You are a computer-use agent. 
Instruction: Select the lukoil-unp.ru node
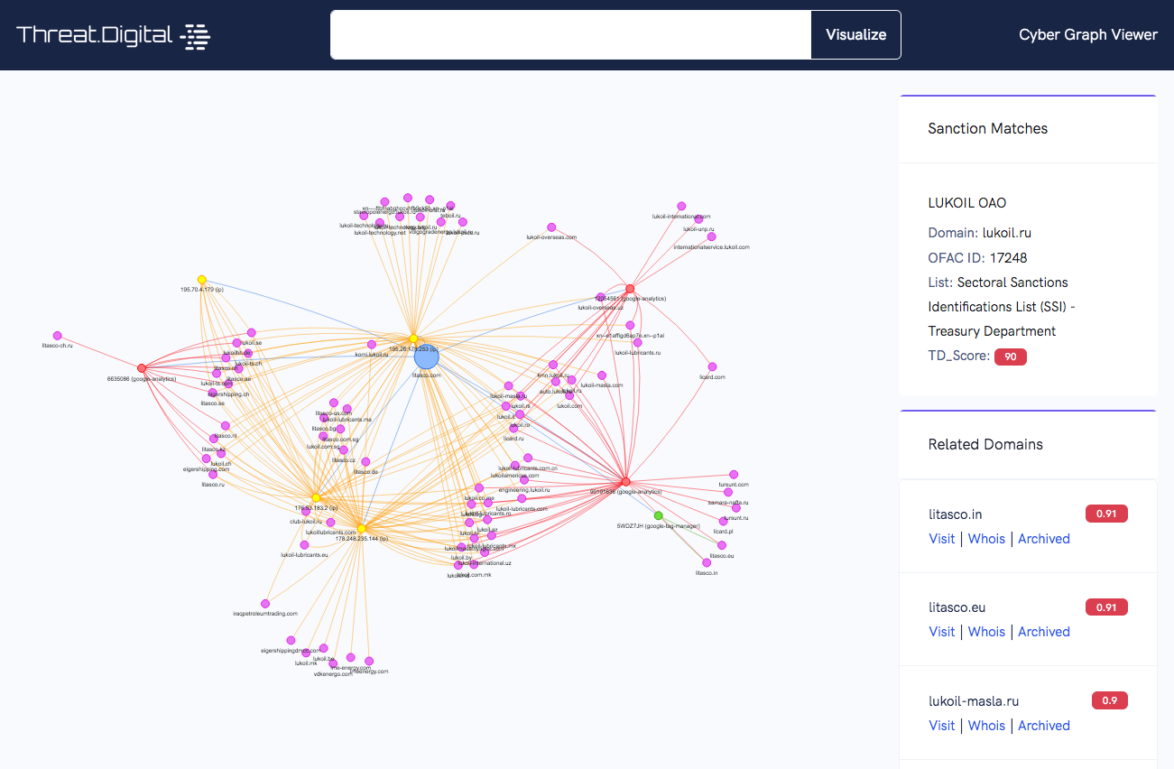pos(699,219)
